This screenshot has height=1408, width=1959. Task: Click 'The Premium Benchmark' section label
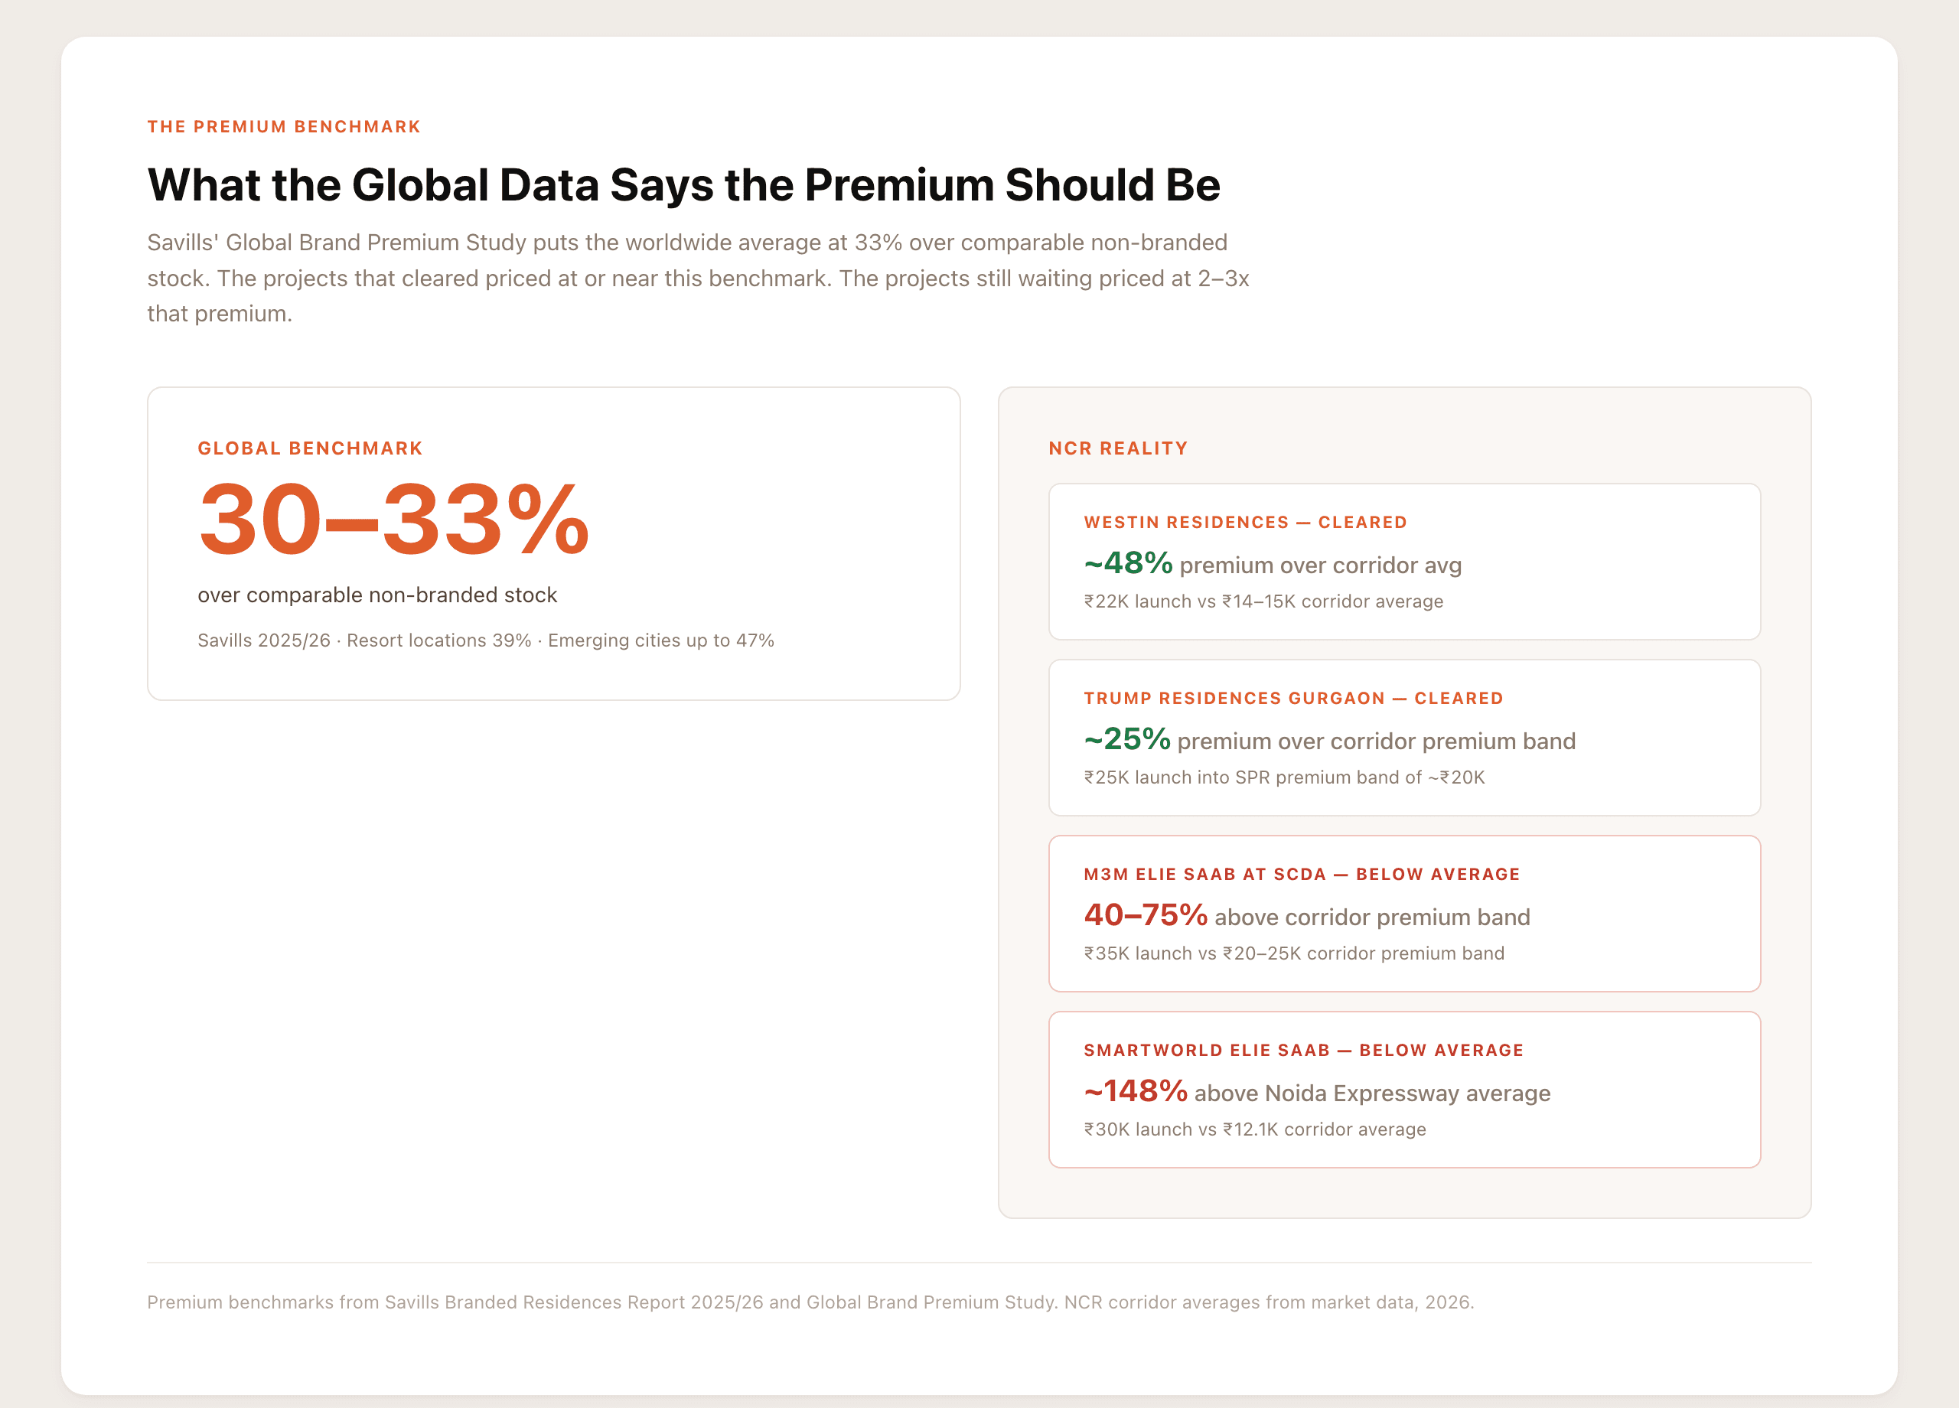[x=283, y=127]
